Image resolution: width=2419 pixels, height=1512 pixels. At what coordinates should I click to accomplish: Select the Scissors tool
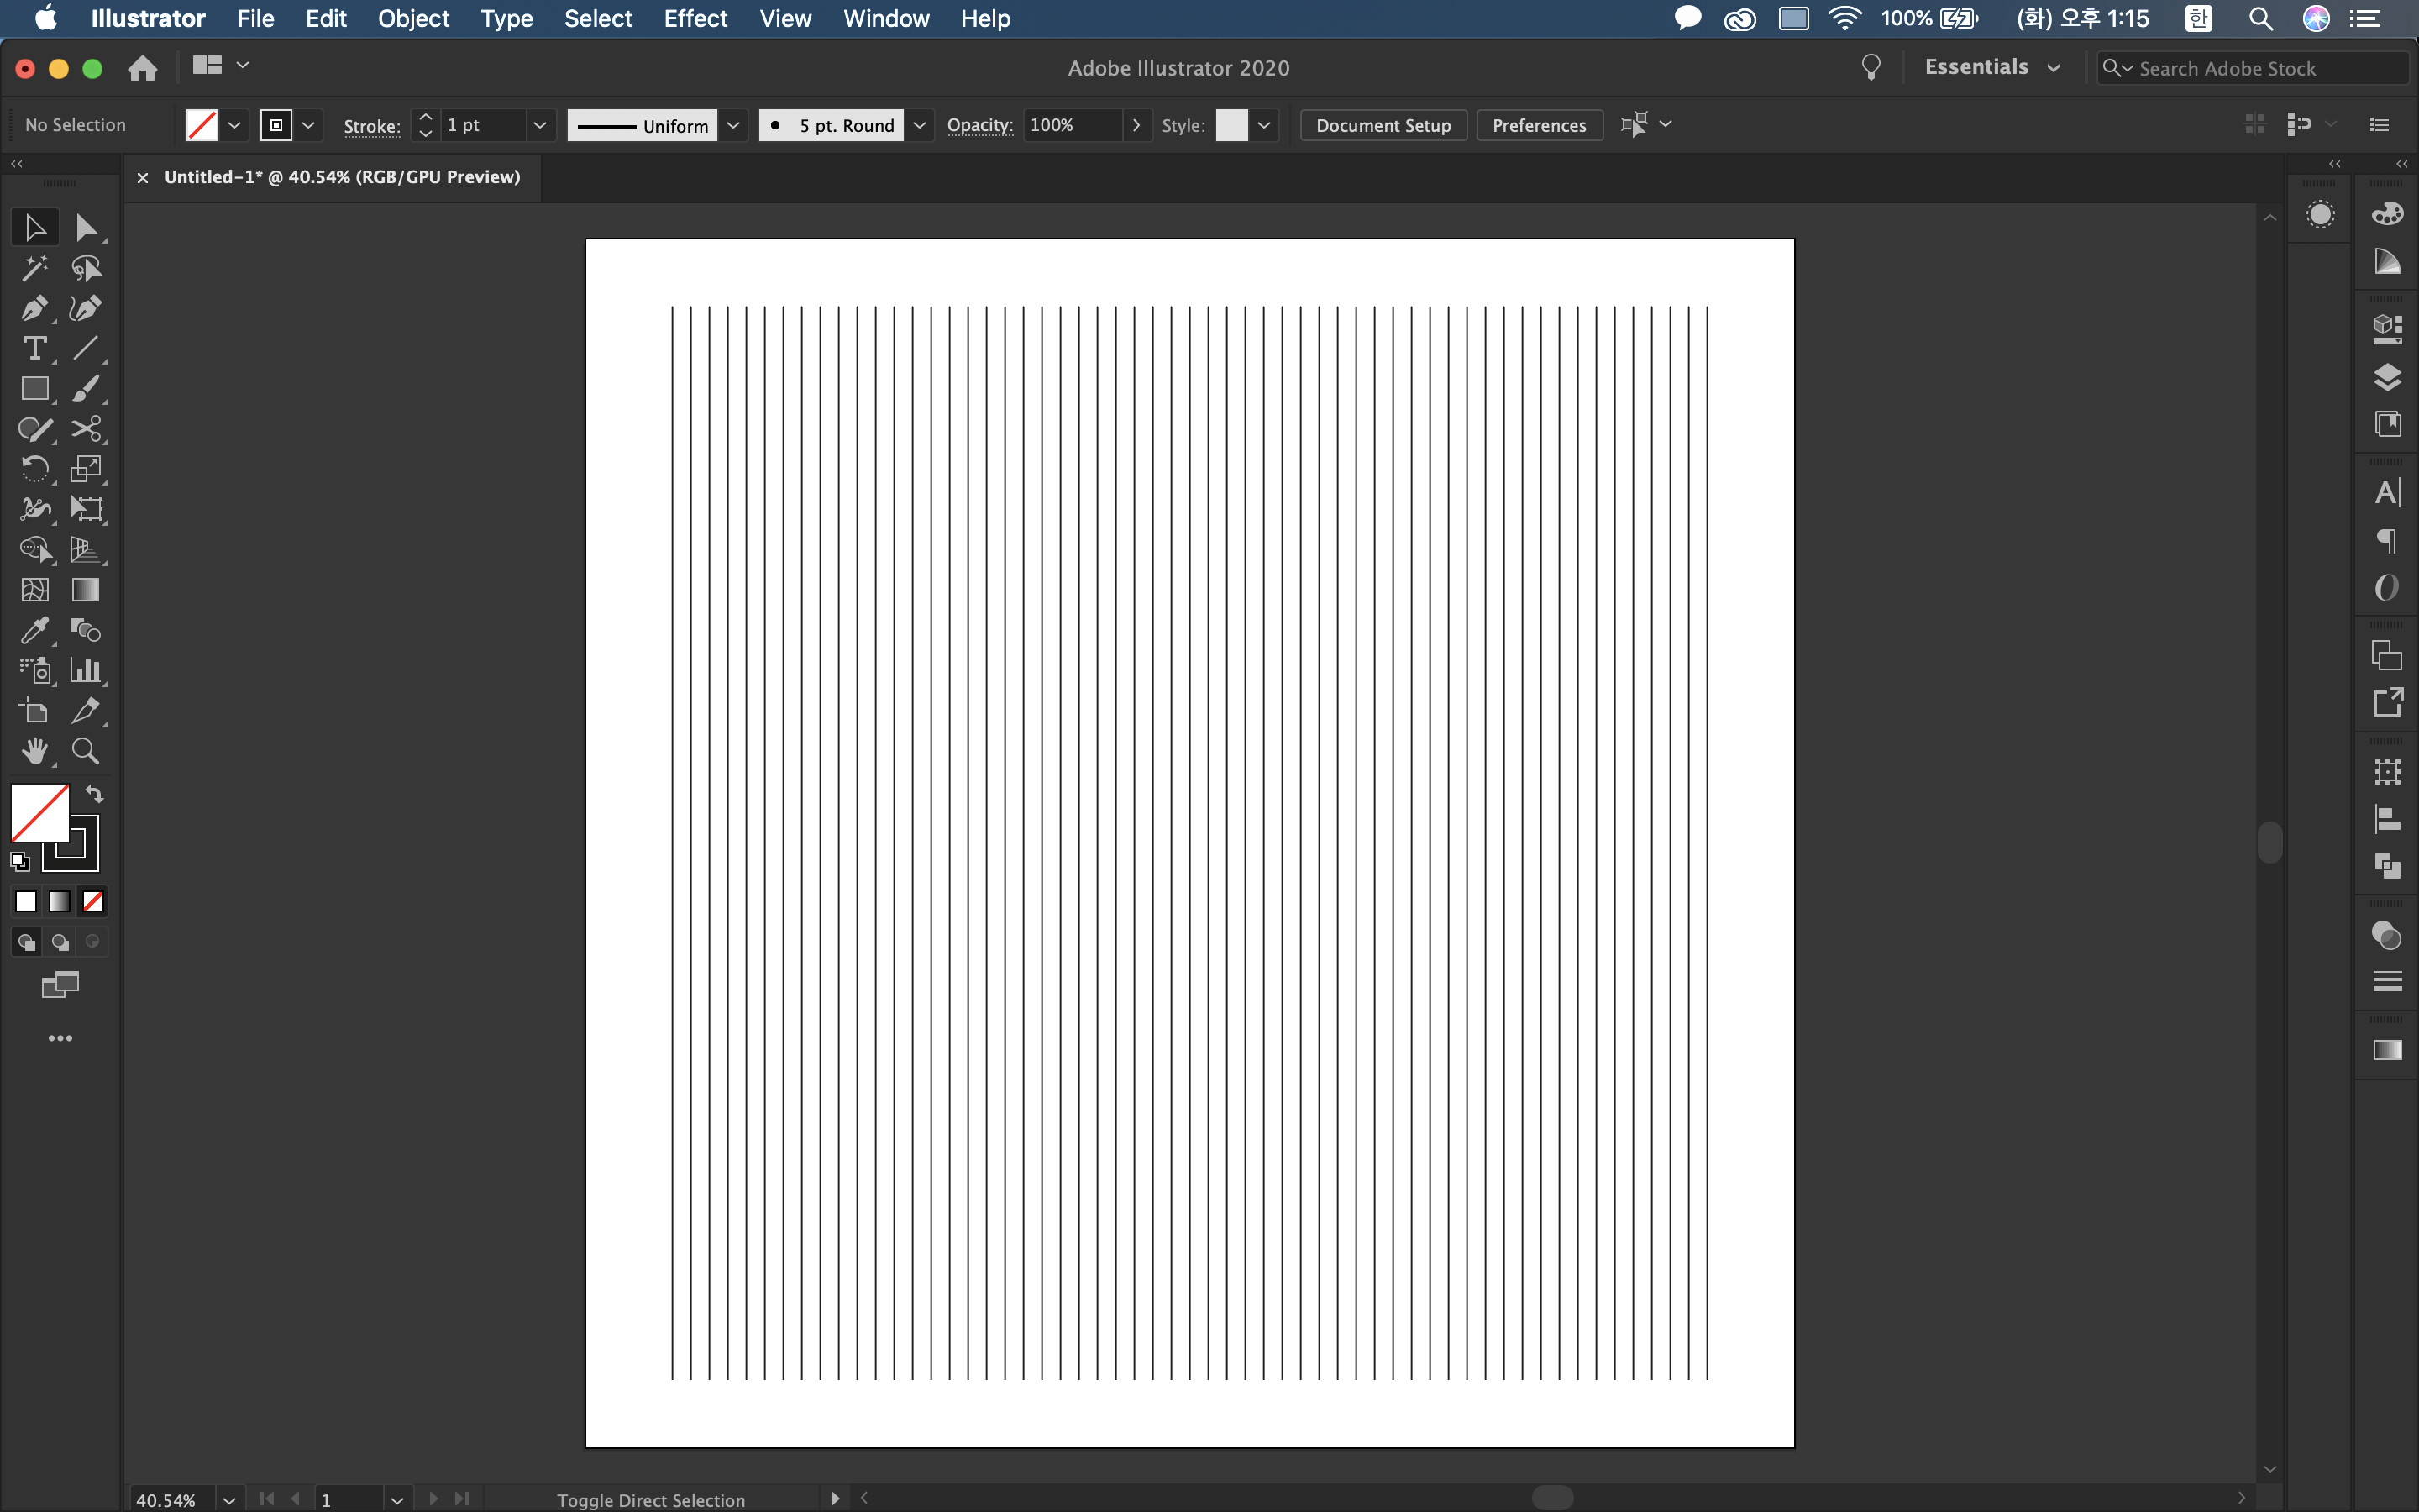86,429
